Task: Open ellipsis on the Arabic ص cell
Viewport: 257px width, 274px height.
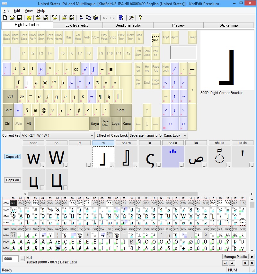Action: 205,165
